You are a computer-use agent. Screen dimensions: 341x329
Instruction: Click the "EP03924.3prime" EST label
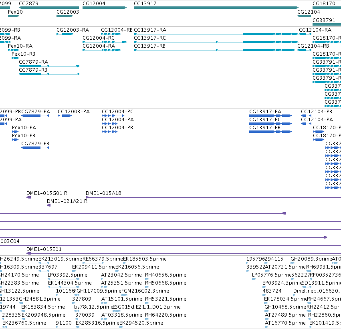pyautogui.click(x=282, y=283)
